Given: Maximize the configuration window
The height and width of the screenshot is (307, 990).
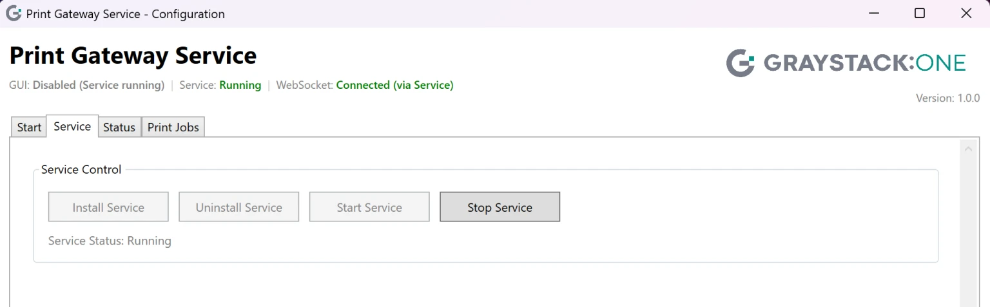Looking at the screenshot, I should (x=920, y=14).
